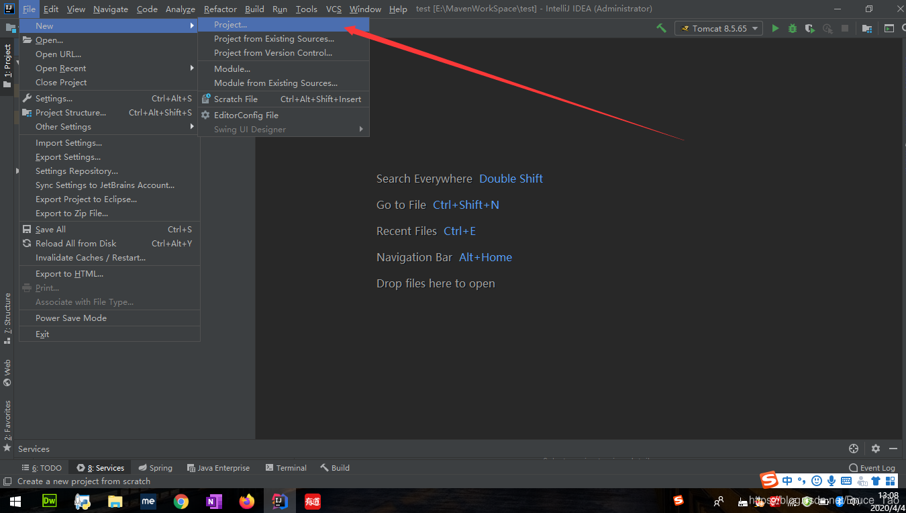Viewport: 906px width, 513px height.
Task: Open Settings... from File menu
Action: pyautogui.click(x=109, y=98)
